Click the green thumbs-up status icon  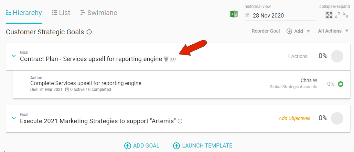341,84
